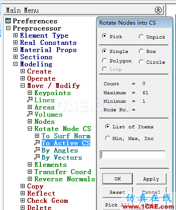Screen dimensions: 176x210
Task: Expand the Element Type branch
Action: click(15, 35)
